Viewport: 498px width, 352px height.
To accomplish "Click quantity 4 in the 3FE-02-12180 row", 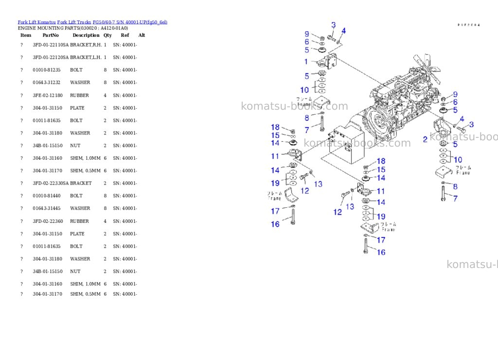I will pyautogui.click(x=105, y=96).
